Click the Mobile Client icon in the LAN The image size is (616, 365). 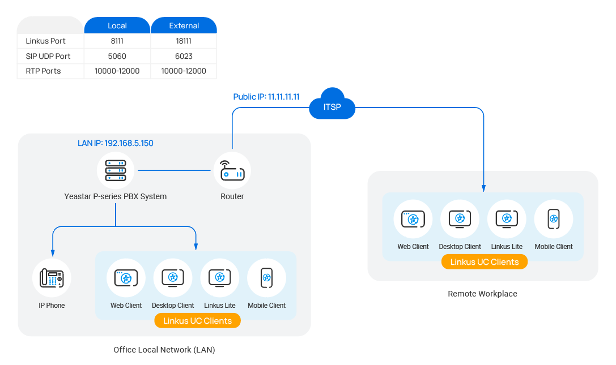[266, 278]
